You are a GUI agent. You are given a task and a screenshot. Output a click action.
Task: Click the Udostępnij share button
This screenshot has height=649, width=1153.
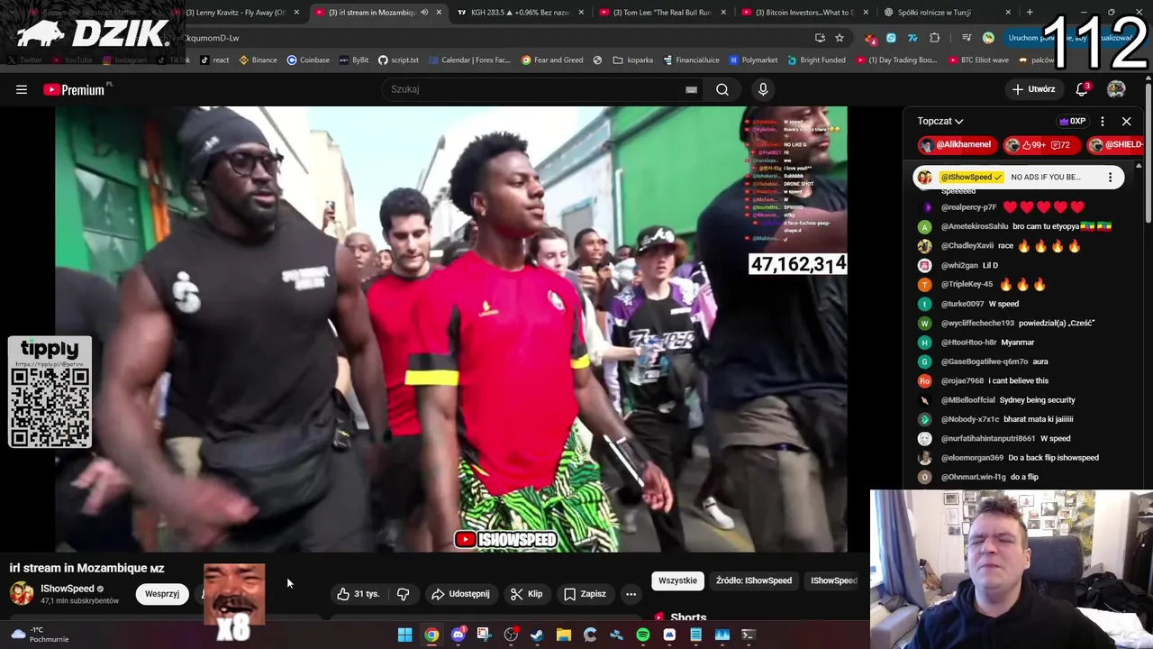[460, 594]
